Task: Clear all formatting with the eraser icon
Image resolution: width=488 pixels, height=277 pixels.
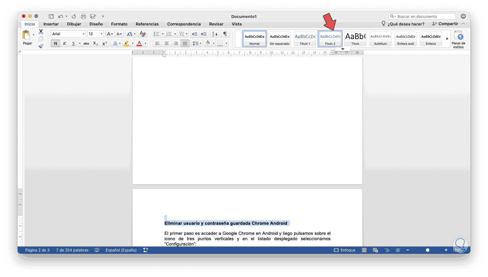Action: tap(143, 34)
